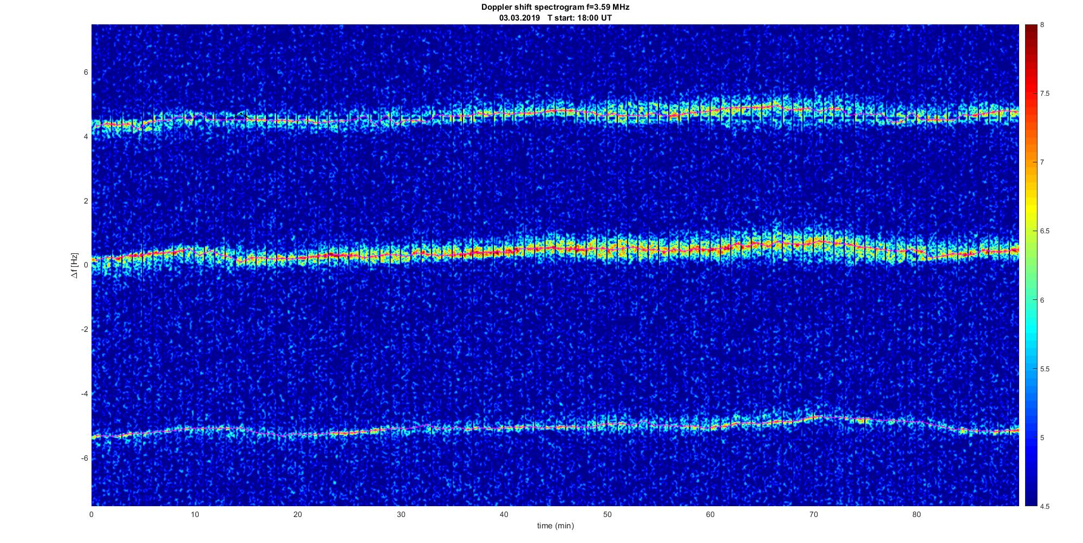Screen dimensions: 1083x543
Task: Click colorbar tick label '8'
Action: pos(1042,25)
